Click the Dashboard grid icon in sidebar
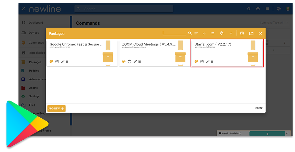Screen dimensions: 295x152 24,23
